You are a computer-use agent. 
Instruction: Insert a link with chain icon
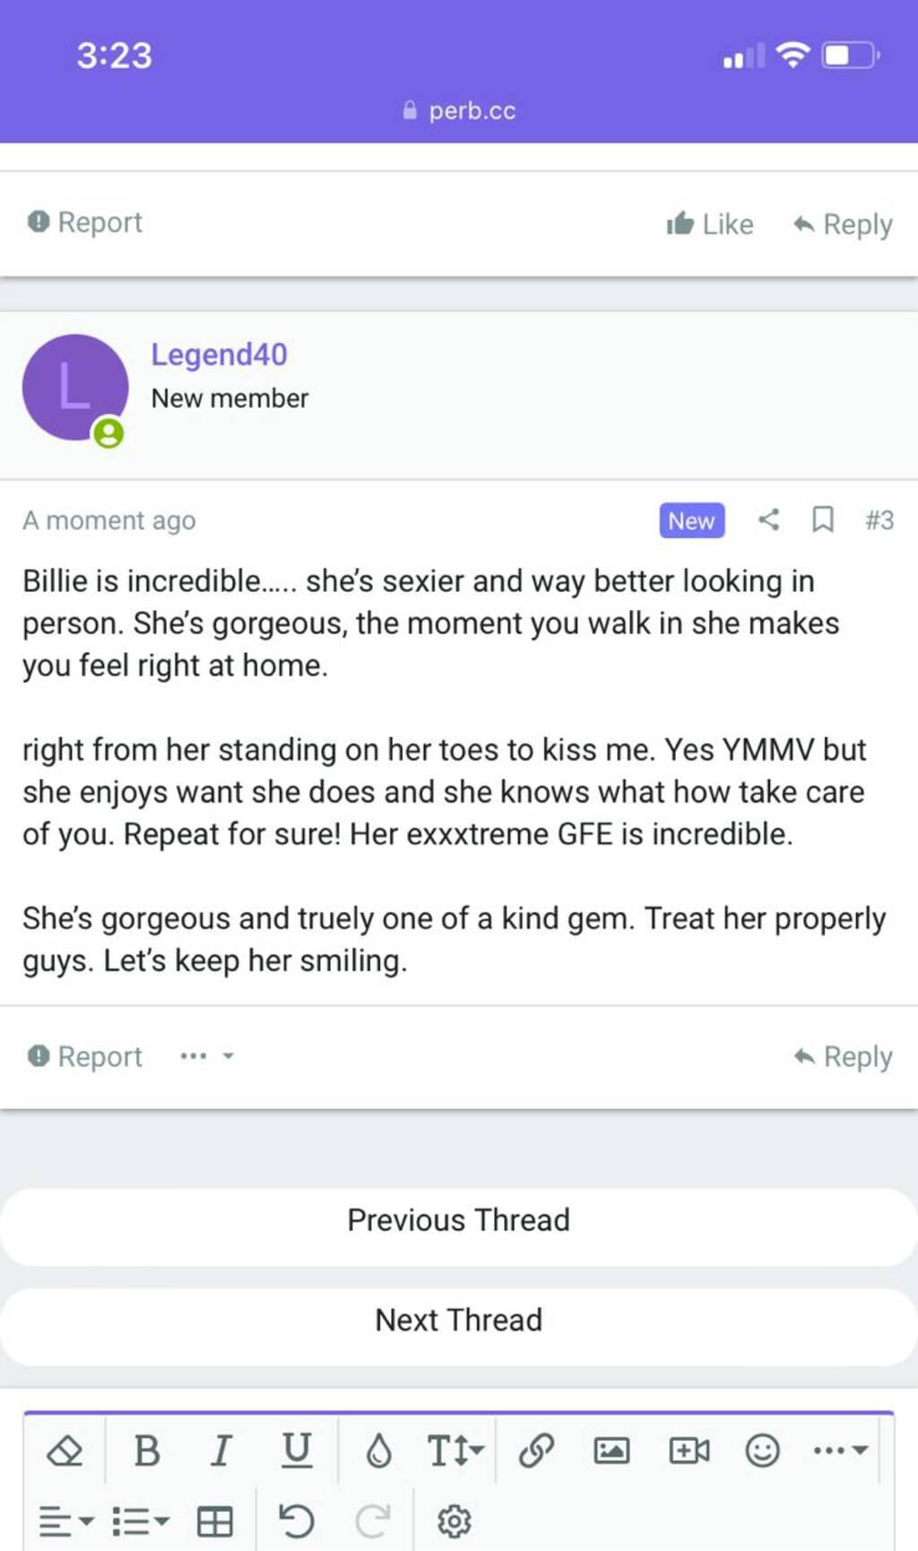tap(536, 1451)
